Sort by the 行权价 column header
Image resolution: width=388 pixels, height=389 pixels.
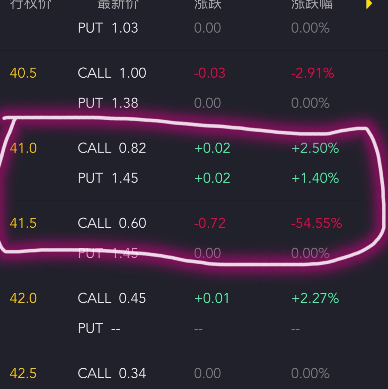pos(31,4)
